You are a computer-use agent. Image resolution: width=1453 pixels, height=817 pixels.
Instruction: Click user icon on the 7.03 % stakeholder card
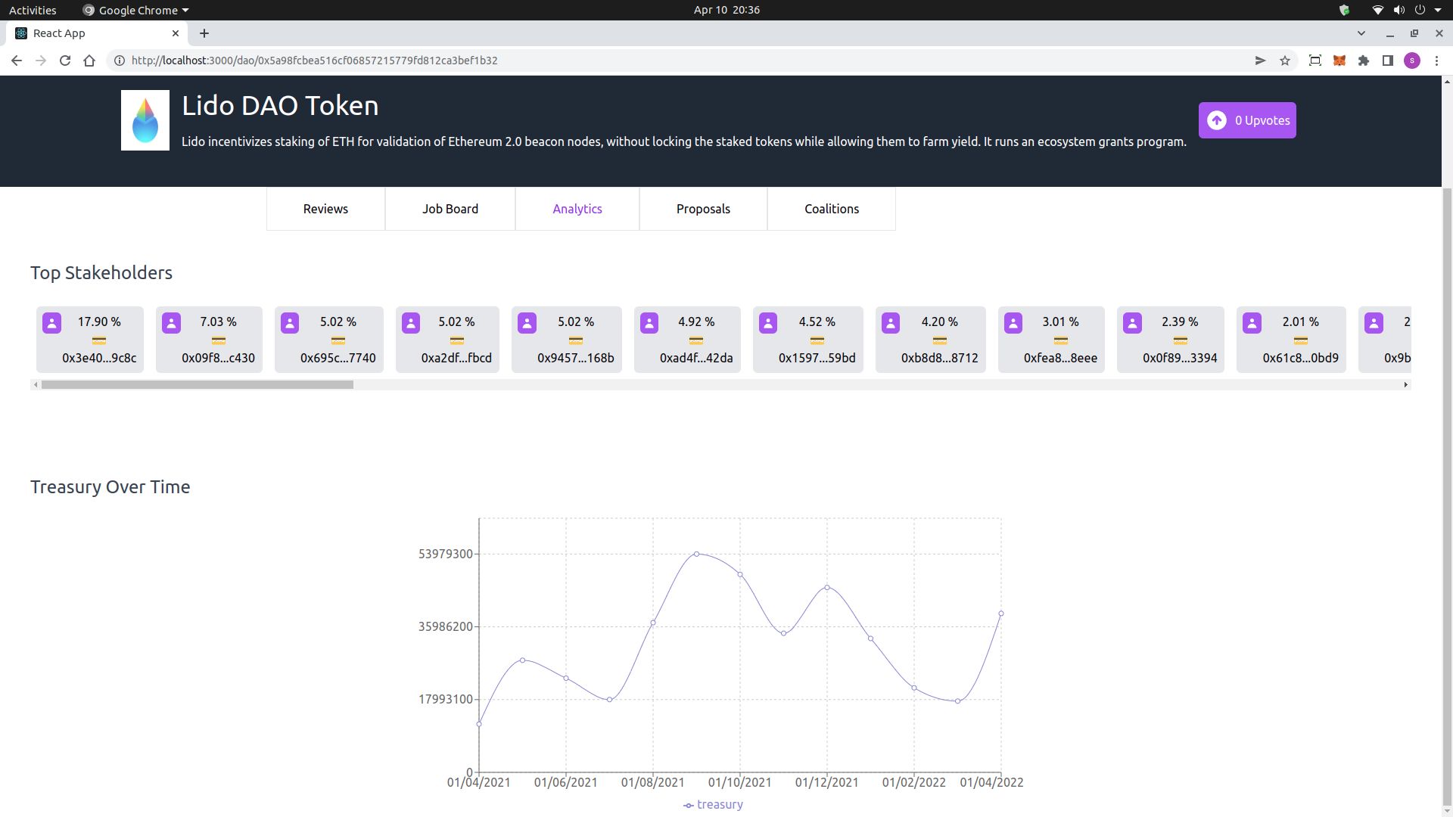171,323
